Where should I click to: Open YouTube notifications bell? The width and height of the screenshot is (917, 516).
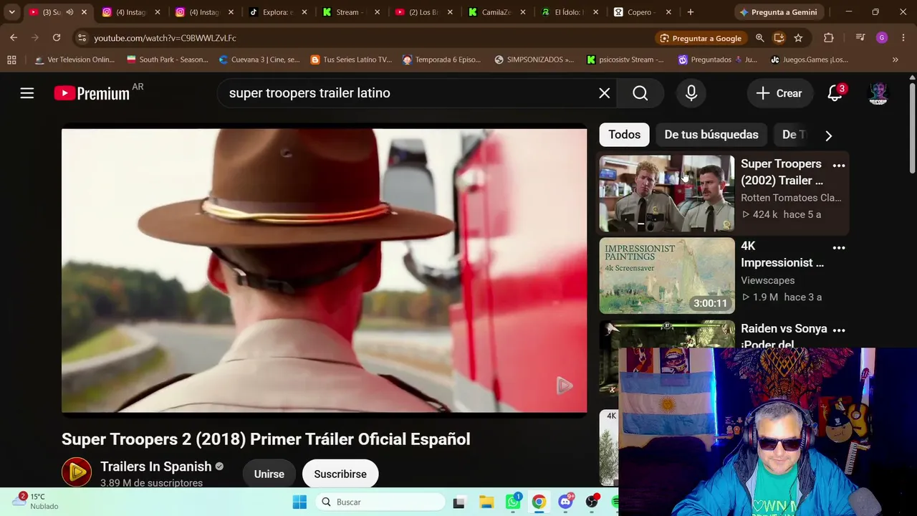click(x=835, y=93)
